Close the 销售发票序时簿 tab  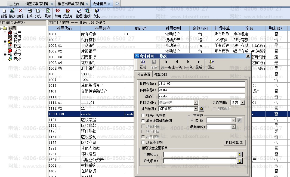[x=52, y=4]
